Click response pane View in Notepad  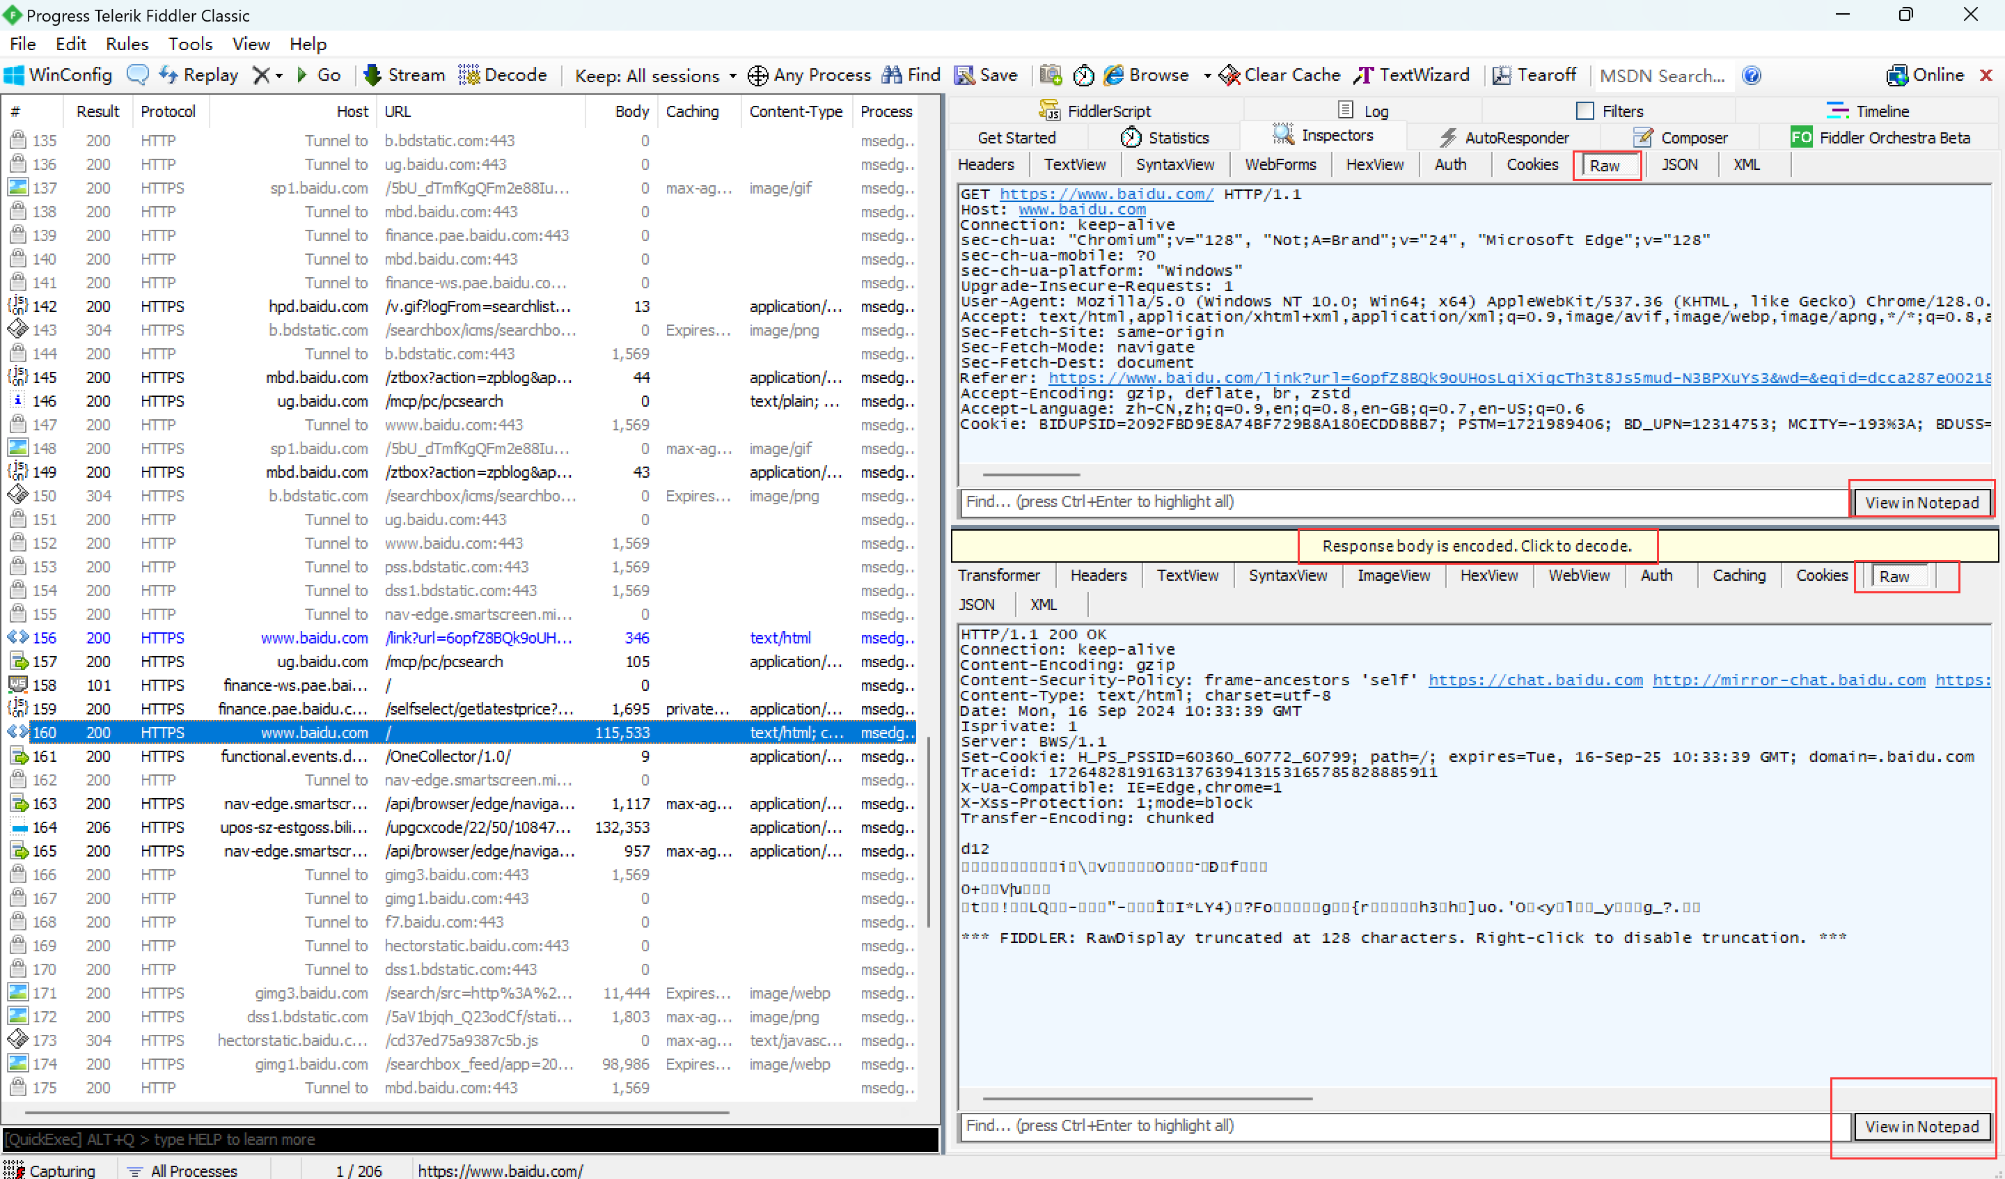click(1921, 1127)
